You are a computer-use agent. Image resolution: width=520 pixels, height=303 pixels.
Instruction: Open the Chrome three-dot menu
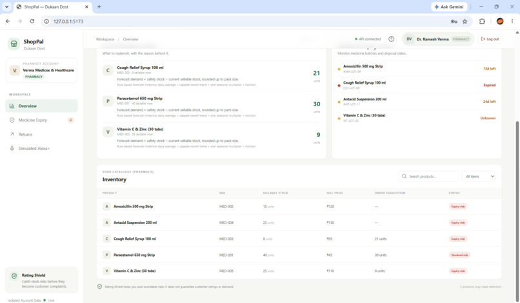click(x=512, y=21)
